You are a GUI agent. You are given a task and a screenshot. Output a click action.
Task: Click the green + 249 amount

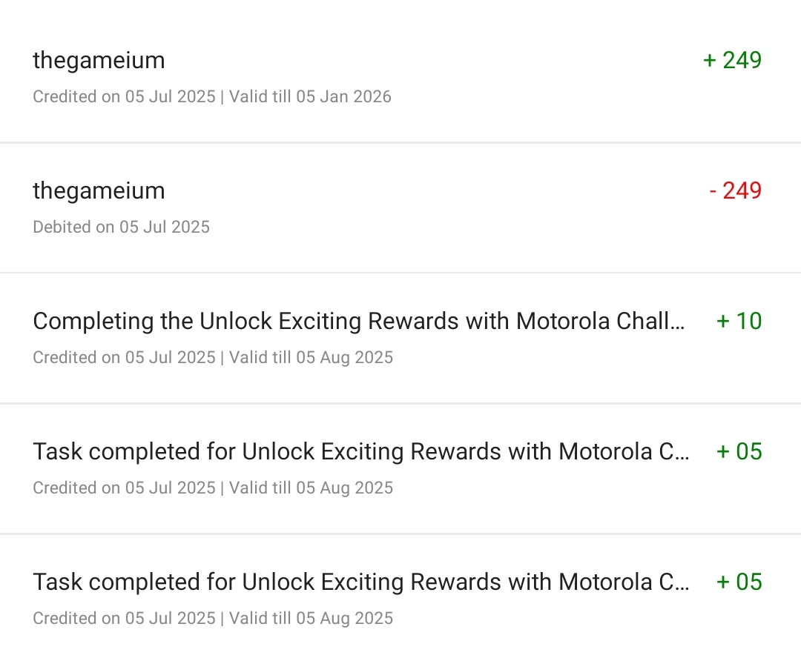click(x=732, y=60)
